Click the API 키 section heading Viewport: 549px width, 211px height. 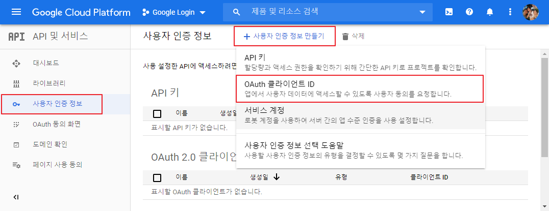165,93
